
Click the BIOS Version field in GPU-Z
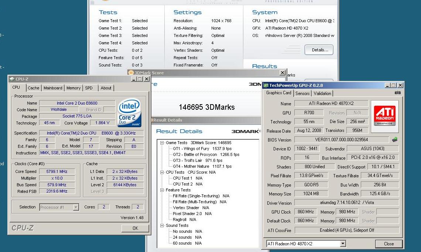(342, 140)
